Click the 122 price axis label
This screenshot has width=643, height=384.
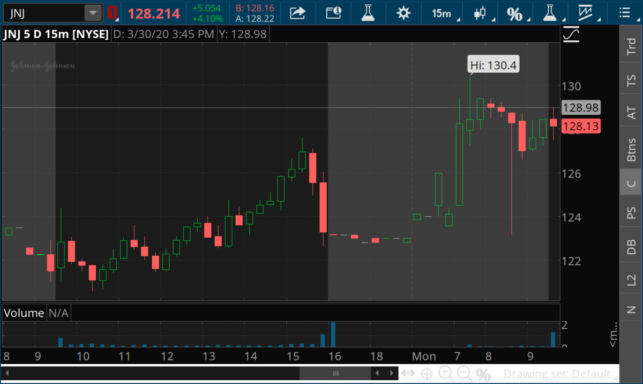point(571,261)
